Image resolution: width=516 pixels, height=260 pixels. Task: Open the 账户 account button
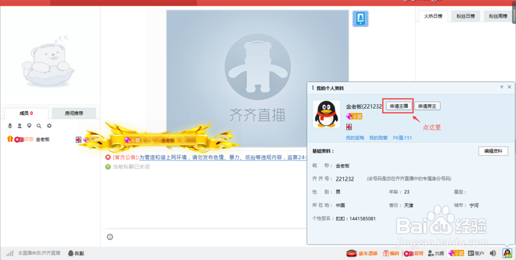(476, 253)
